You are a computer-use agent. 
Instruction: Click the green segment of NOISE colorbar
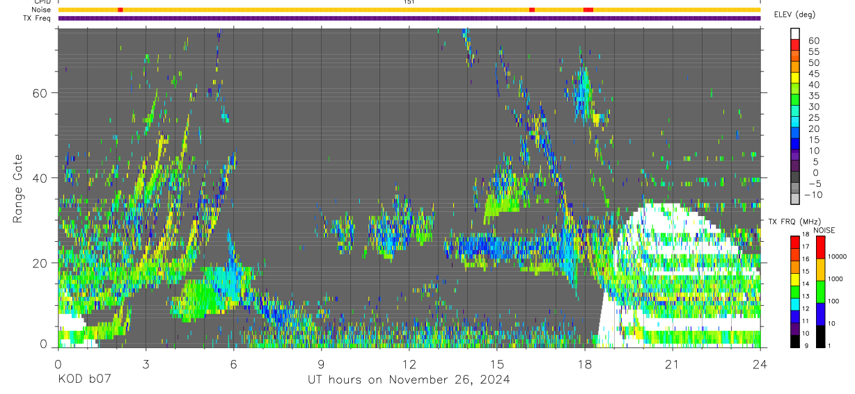coord(821,292)
